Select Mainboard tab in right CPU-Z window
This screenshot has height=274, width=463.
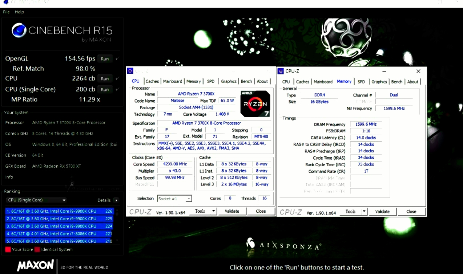pos(323,82)
